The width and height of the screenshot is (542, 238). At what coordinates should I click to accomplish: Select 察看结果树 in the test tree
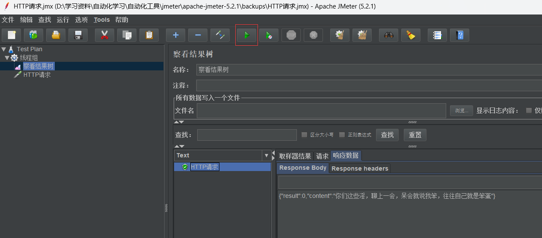coord(39,66)
